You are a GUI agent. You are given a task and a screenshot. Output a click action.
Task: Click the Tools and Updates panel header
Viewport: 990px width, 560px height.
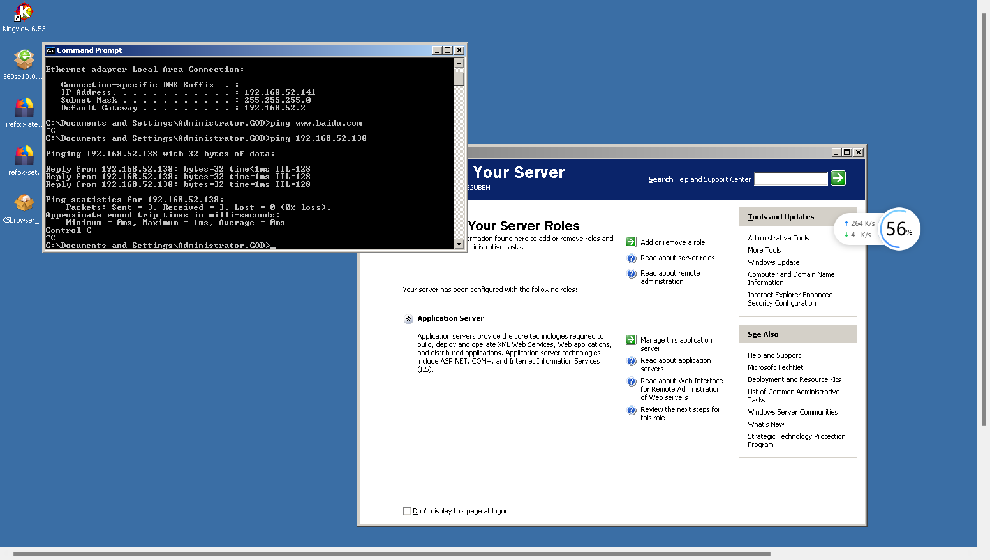(x=797, y=217)
